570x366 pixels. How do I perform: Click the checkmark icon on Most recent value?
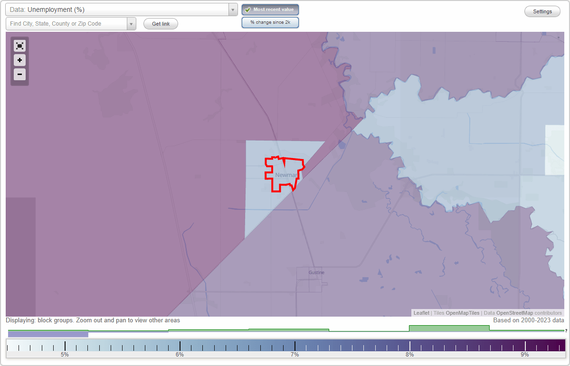click(247, 9)
